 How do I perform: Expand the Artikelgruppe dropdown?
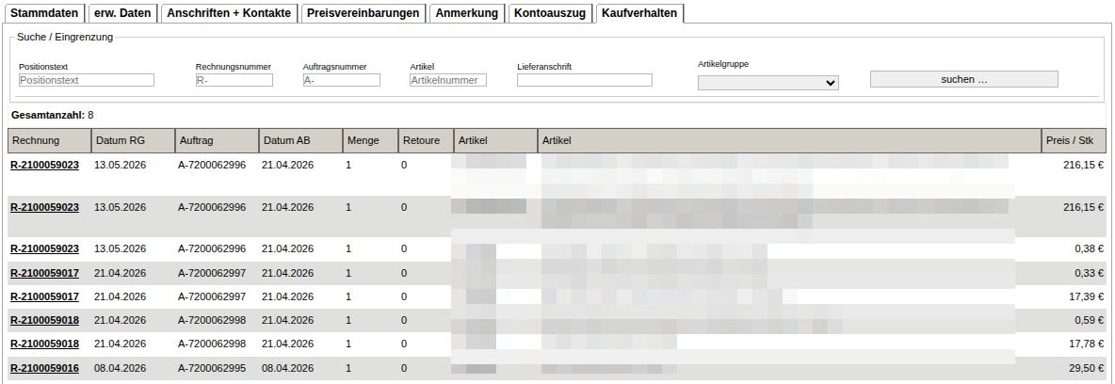pos(768,83)
